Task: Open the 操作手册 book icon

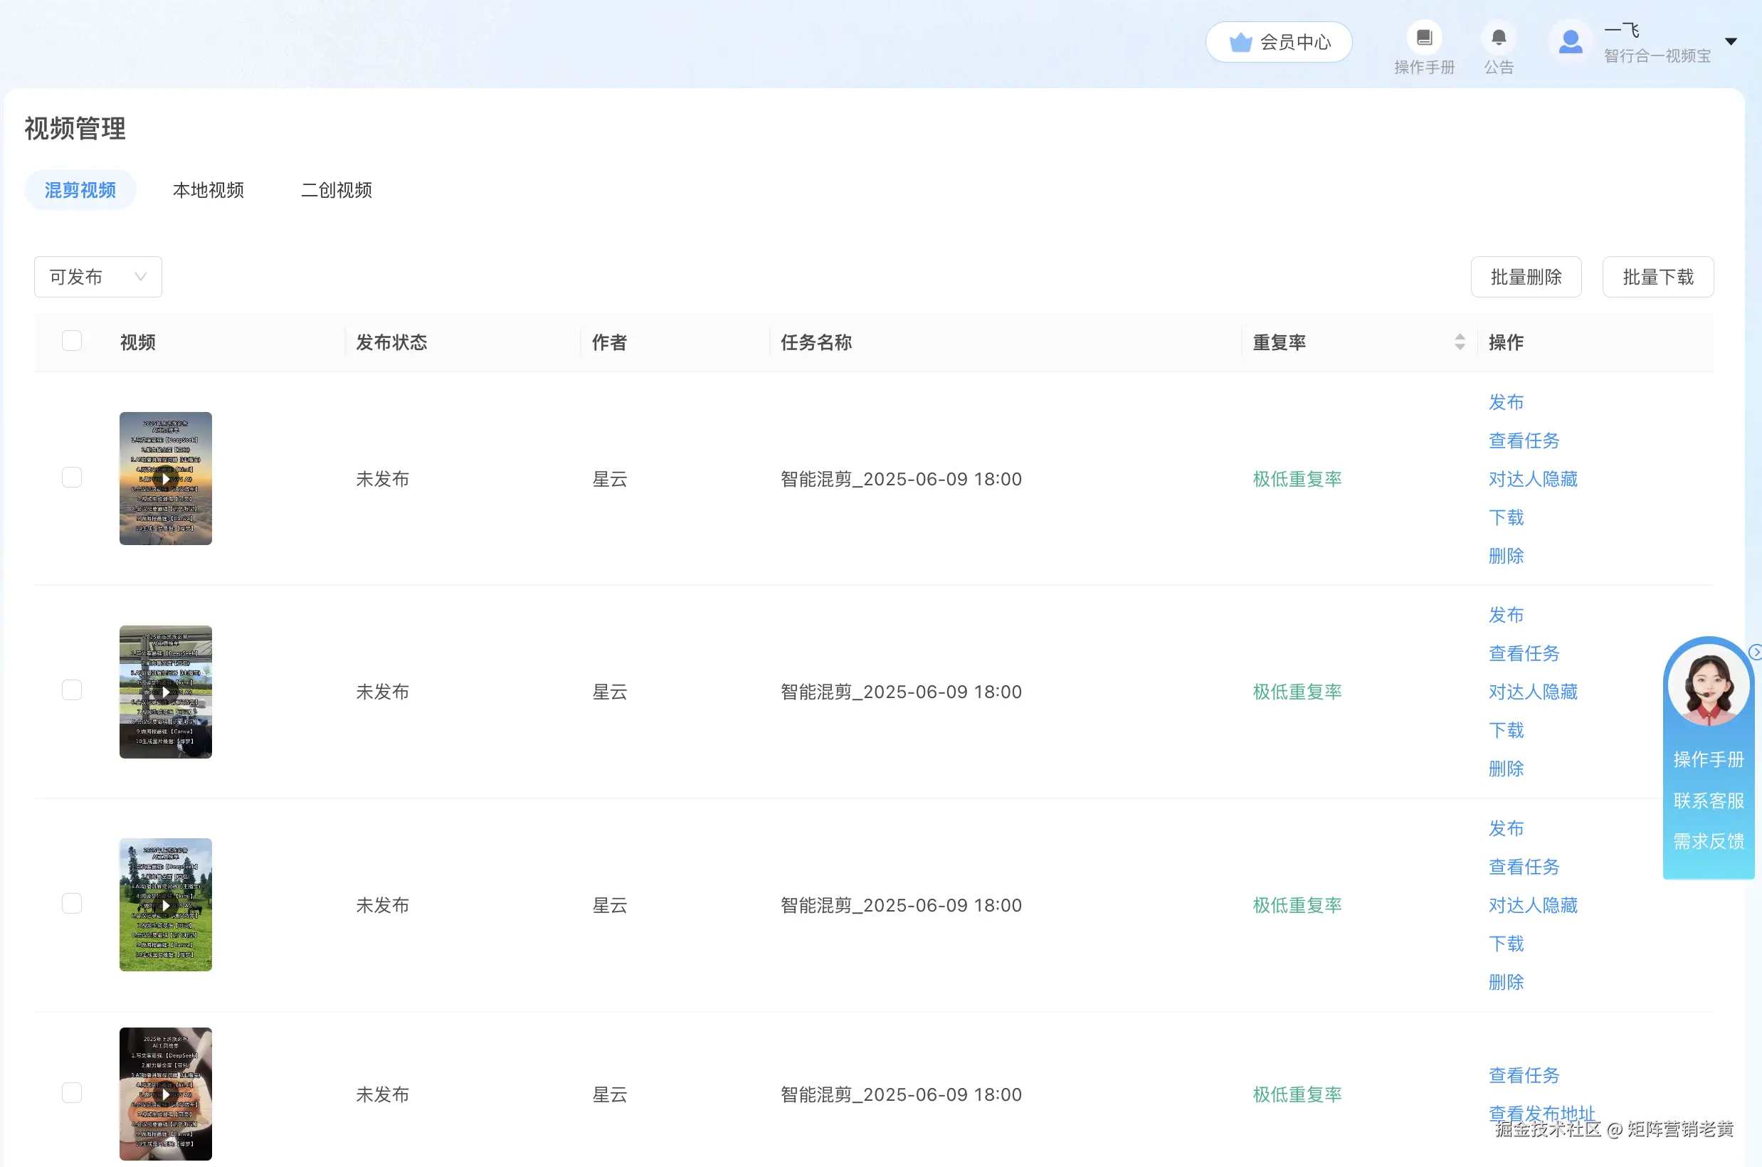Action: click(x=1423, y=38)
